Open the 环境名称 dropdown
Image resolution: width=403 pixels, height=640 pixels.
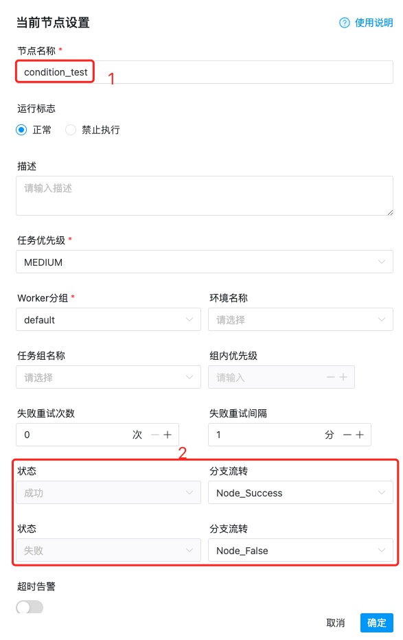click(301, 319)
